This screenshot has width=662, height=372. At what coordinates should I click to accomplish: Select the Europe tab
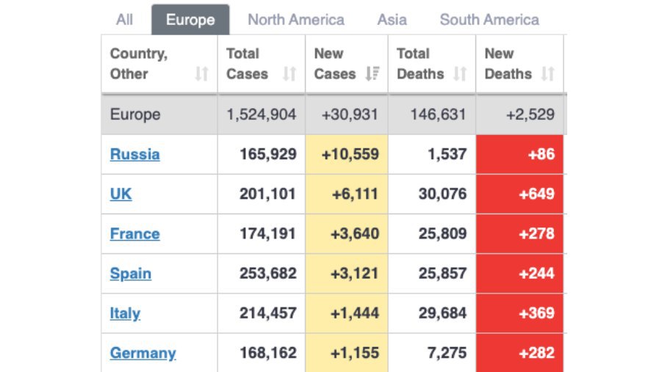[x=190, y=20]
